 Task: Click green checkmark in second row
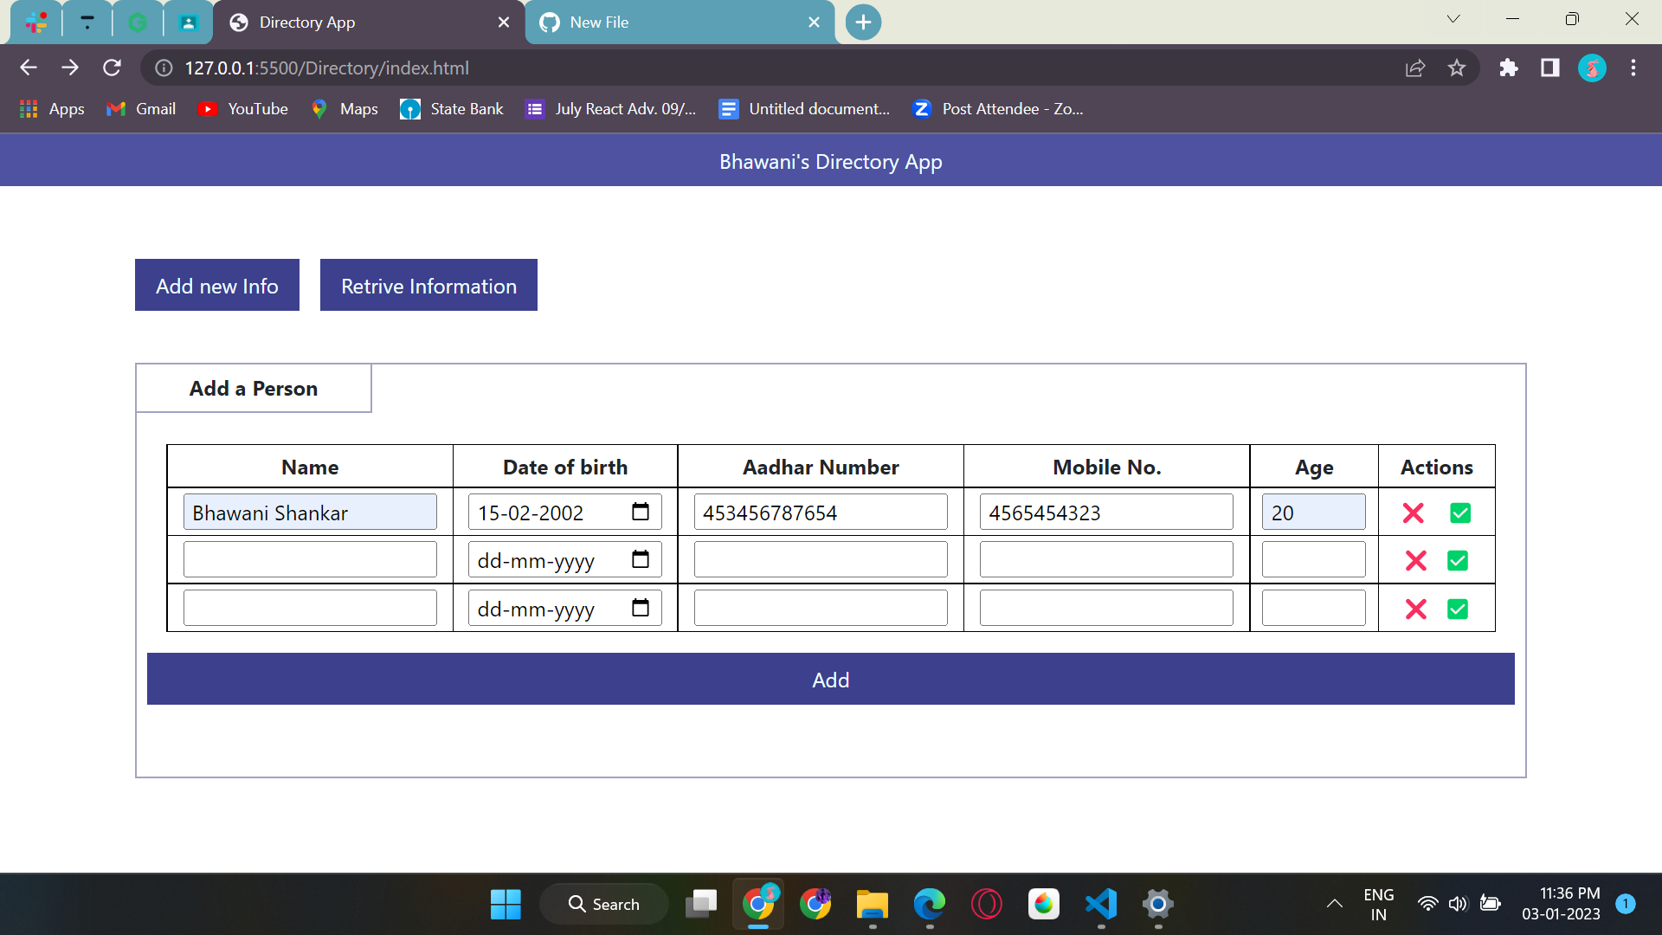(x=1458, y=561)
